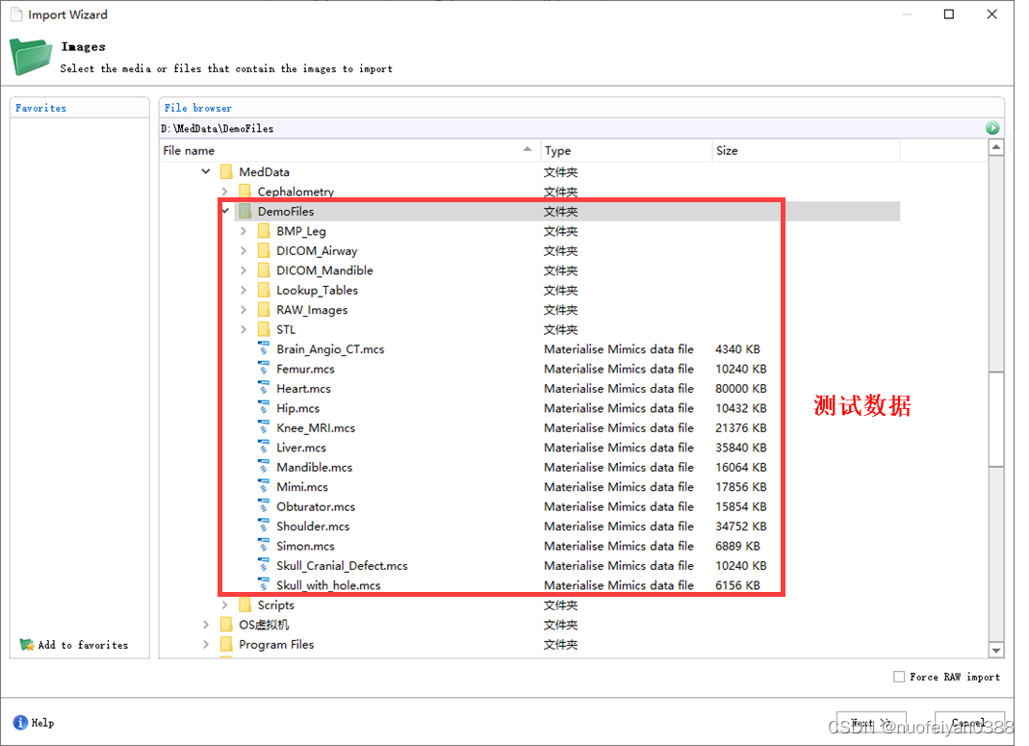The height and width of the screenshot is (746, 1029).
Task: Click the STL folder icon
Action: coord(264,329)
